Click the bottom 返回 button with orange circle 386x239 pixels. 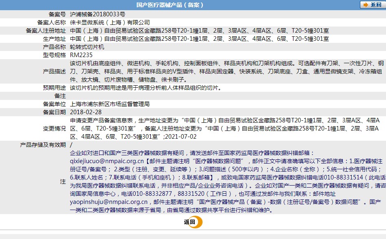coord(193,222)
